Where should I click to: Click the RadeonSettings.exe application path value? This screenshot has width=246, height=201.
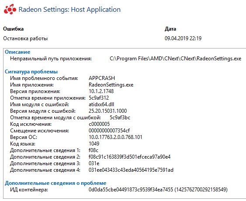[175, 59]
